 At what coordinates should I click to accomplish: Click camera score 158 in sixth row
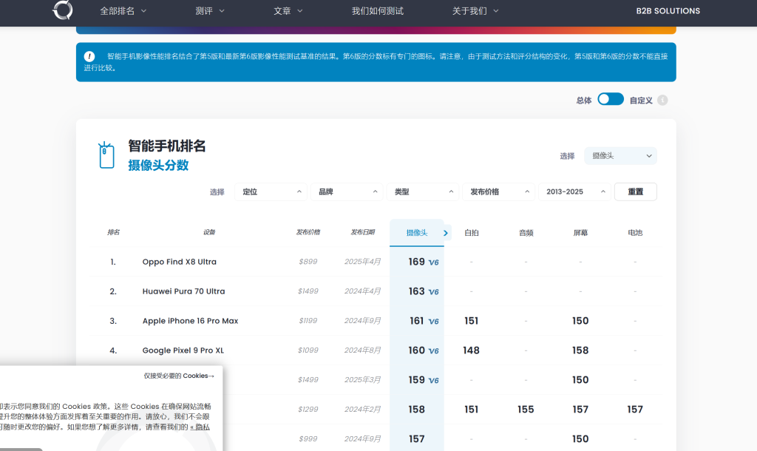(417, 410)
